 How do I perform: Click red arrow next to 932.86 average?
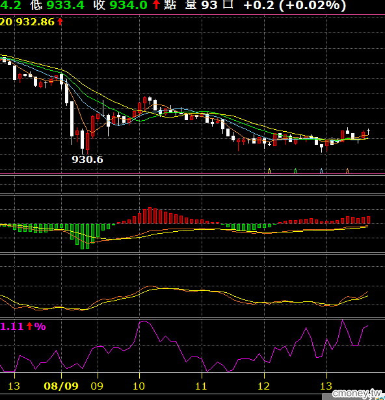[x=60, y=21]
